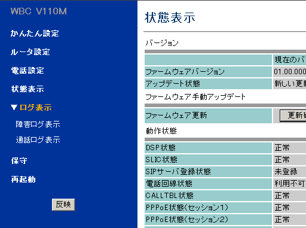This screenshot has height=228, width=306.
Task: Click the firmware version value 01.00.000
Action: [290, 72]
